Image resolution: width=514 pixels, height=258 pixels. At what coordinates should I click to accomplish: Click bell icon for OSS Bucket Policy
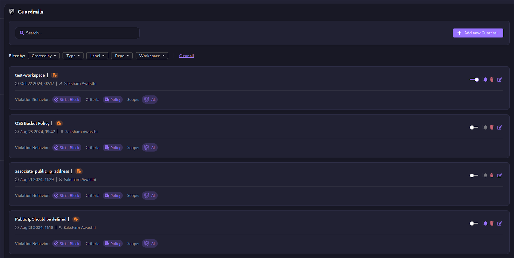point(485,127)
